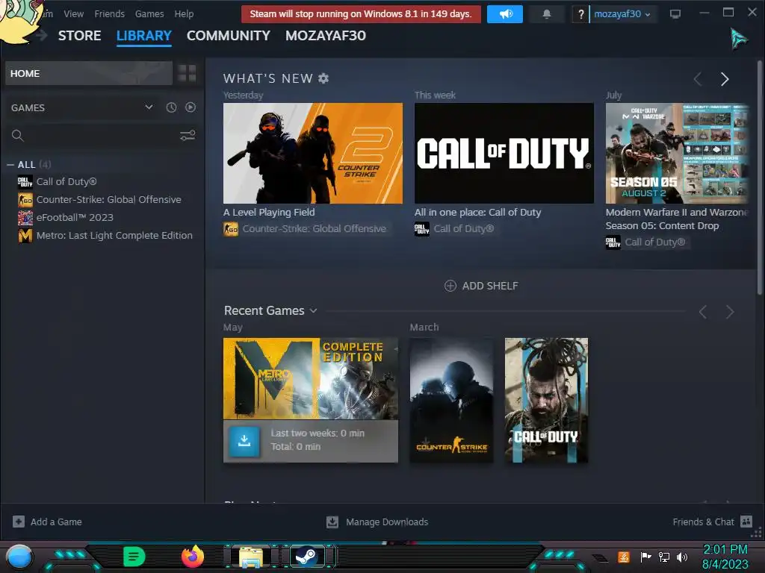Open File Explorer from the taskbar

(251, 557)
